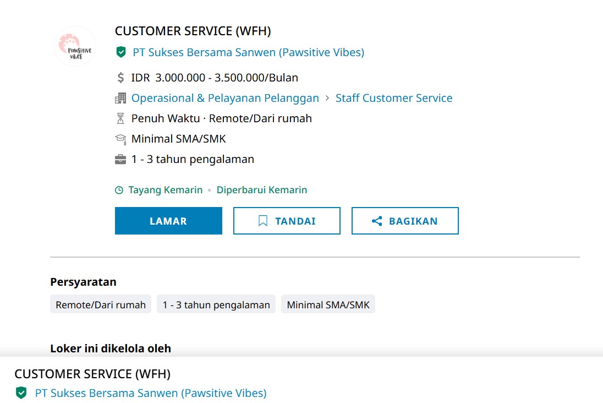
Task: Click the verified shield in the bottom sticky bar
Action: pyautogui.click(x=21, y=393)
